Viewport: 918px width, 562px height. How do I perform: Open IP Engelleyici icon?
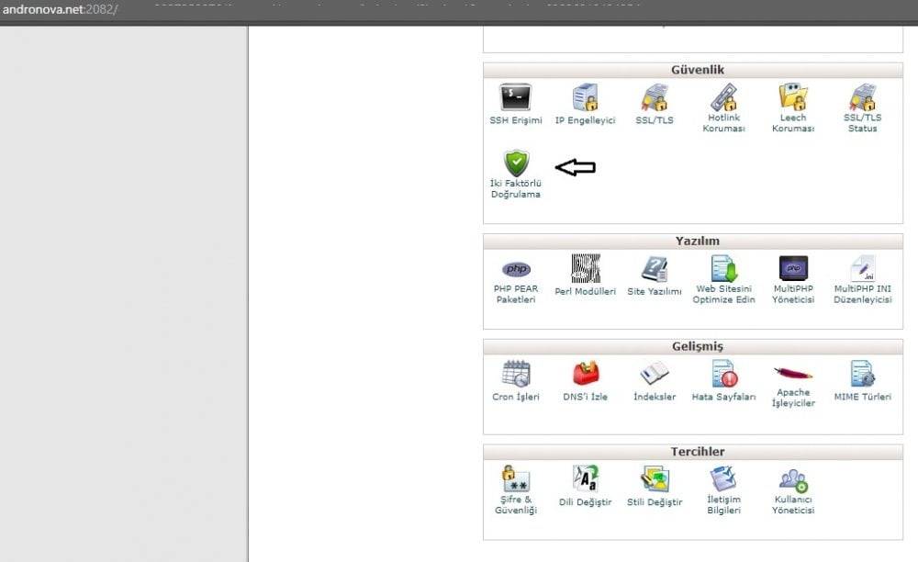pos(585,96)
